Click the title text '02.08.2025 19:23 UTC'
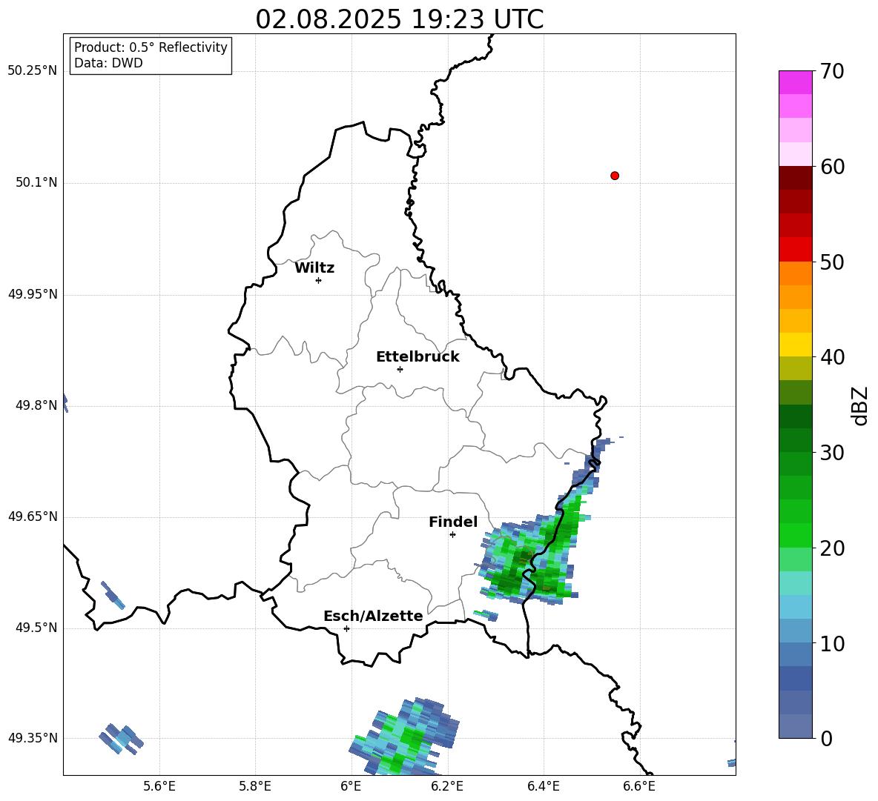Screen dimensions: 878x801 (x=399, y=19)
